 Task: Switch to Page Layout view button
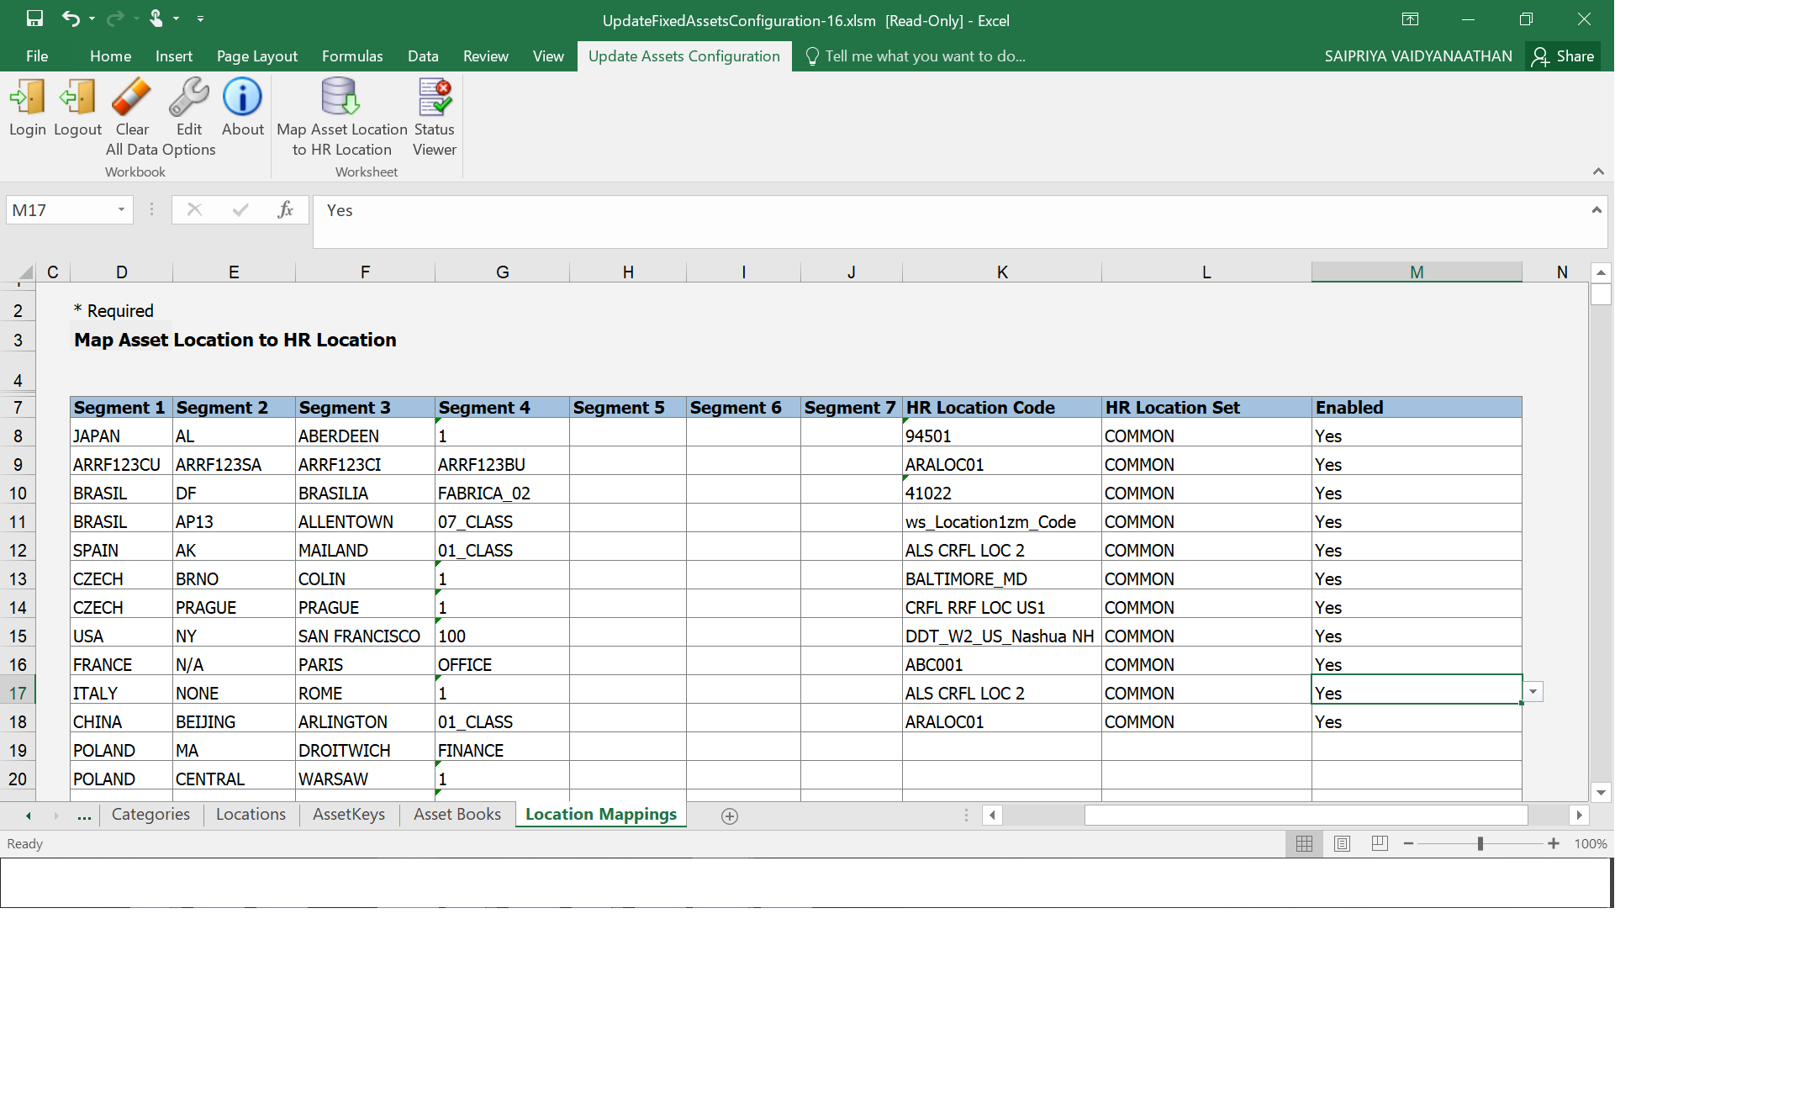(1342, 843)
